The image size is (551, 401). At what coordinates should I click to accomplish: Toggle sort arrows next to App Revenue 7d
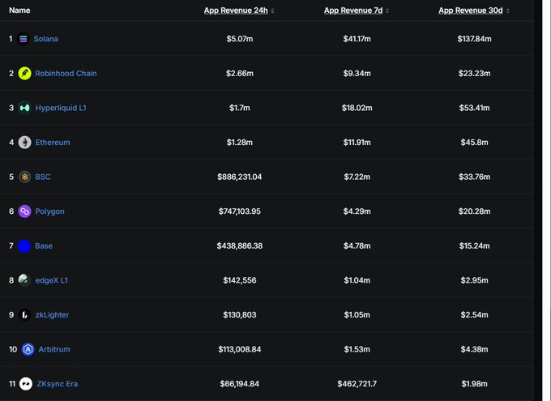[x=387, y=11]
